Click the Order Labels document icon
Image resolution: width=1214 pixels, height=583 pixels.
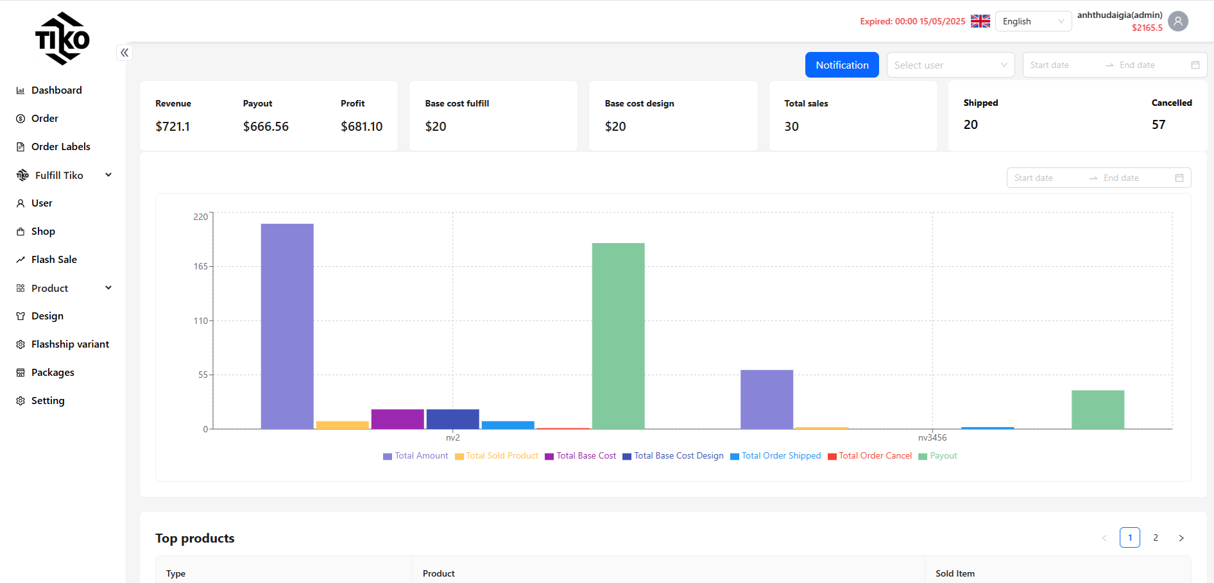(x=21, y=147)
